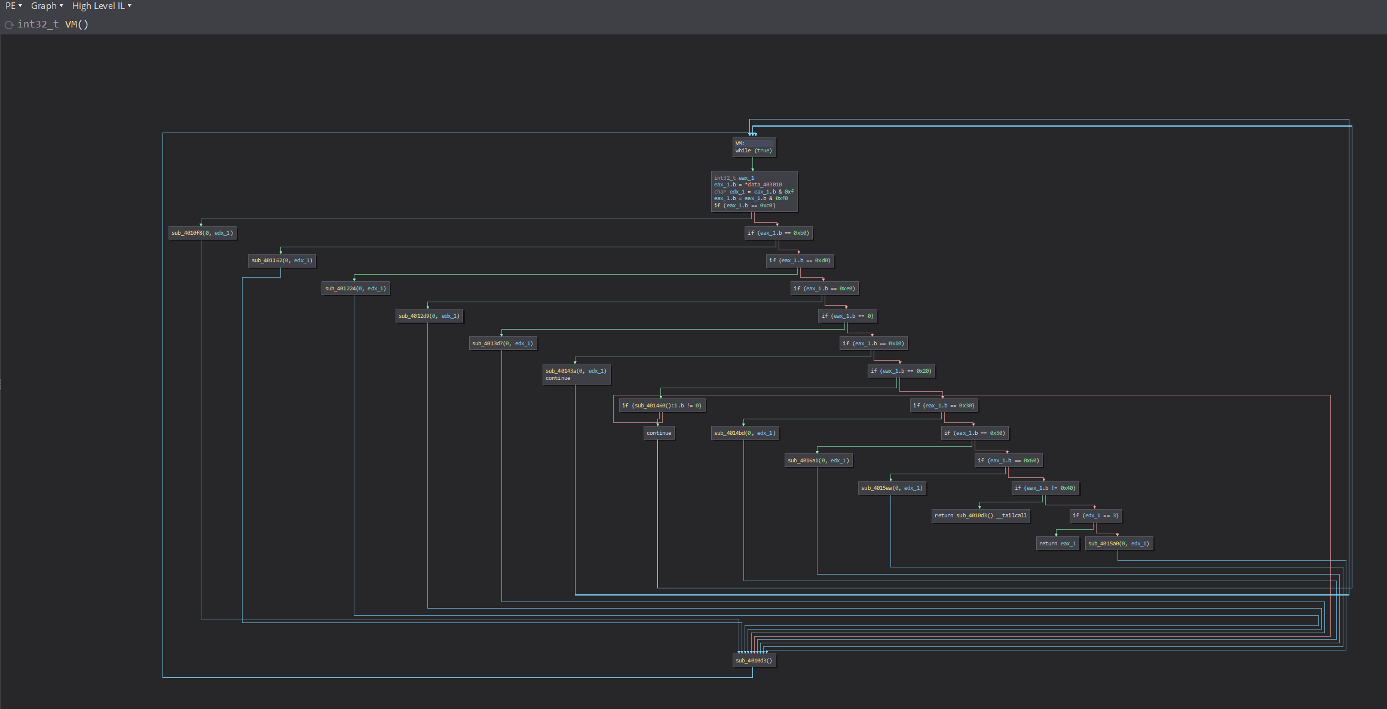Click the sub_4015a0 call node
Image resolution: width=1387 pixels, height=709 pixels.
click(1118, 543)
